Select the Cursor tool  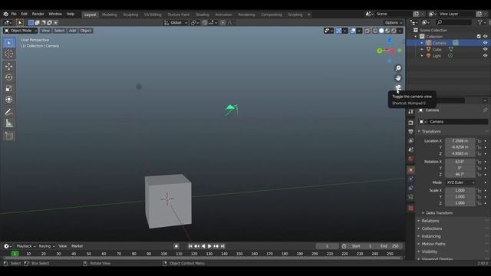(9, 54)
